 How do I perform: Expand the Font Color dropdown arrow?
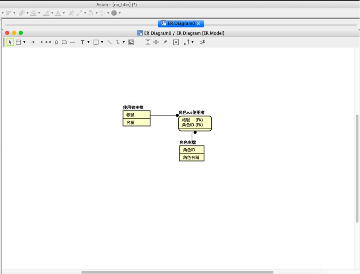[64, 13]
